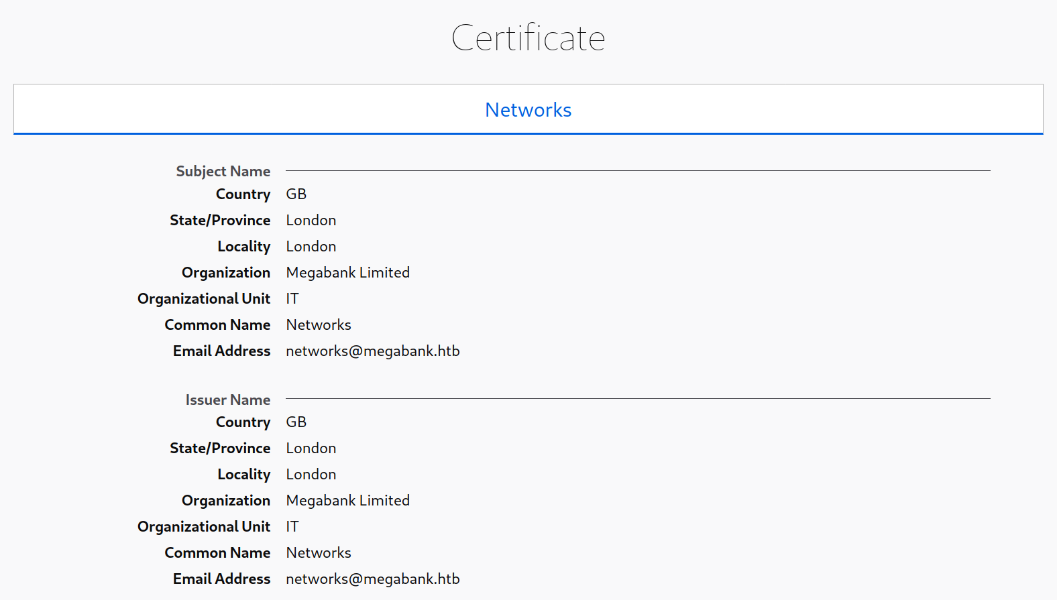Click the subject's Locality value London
Screen dimensions: 1057x600
pos(311,247)
